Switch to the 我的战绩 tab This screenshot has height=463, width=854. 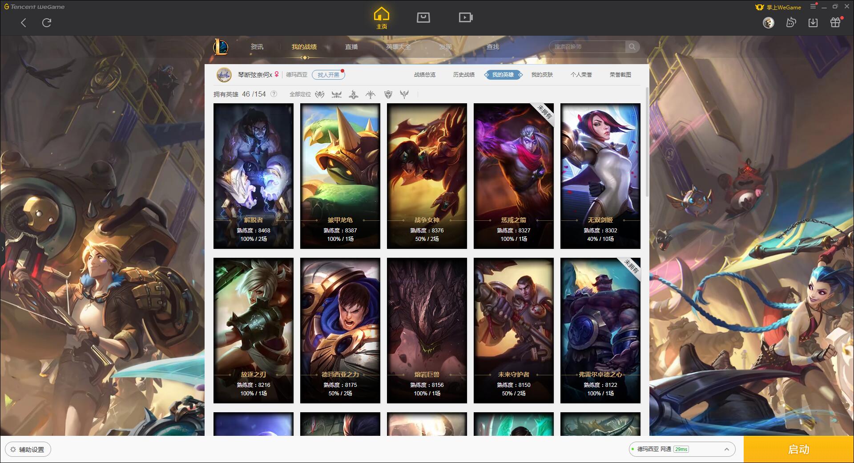click(304, 47)
